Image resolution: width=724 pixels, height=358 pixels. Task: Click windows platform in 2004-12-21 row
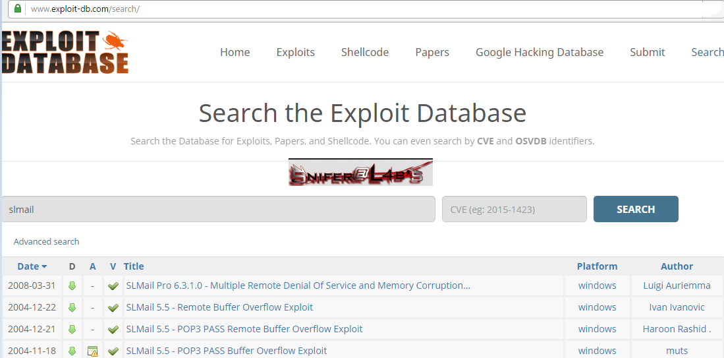(x=597, y=329)
